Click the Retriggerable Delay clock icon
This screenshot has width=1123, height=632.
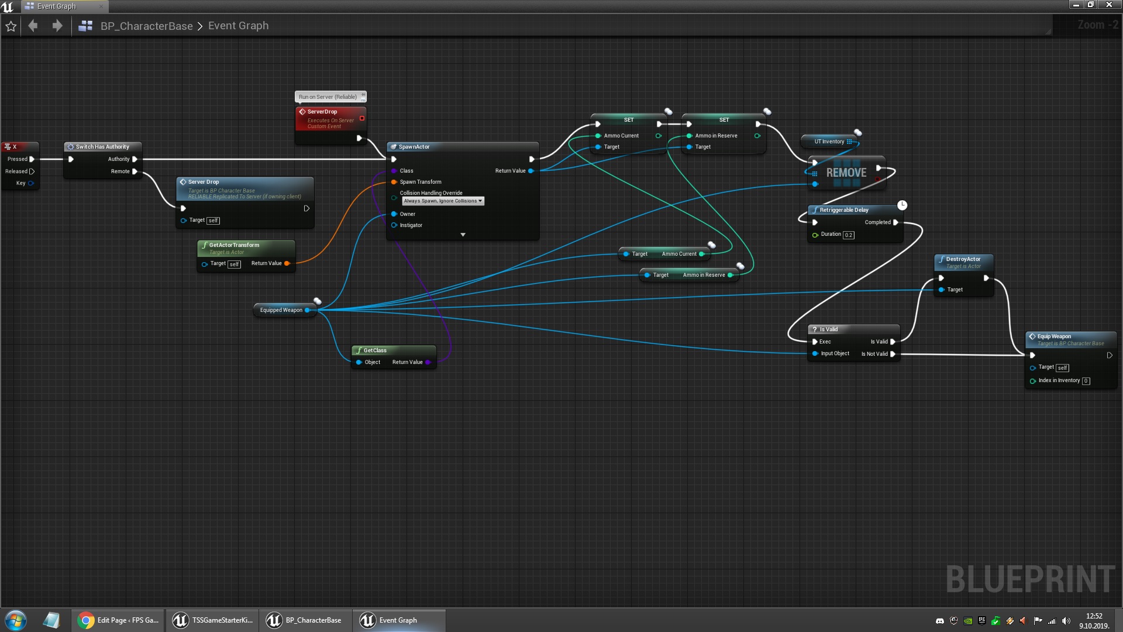pos(902,205)
